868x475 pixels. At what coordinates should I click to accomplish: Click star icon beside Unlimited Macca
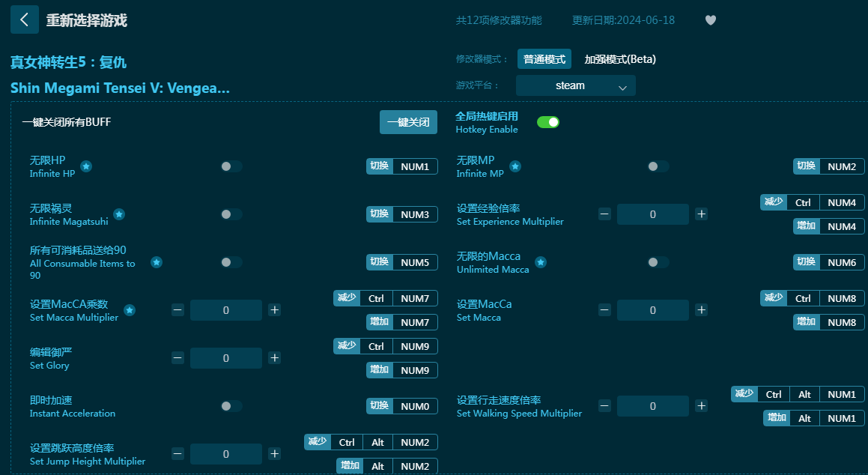click(x=541, y=262)
